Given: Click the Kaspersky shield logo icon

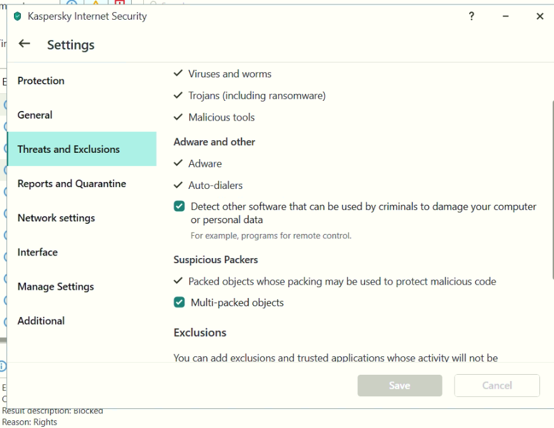Looking at the screenshot, I should (17, 16).
